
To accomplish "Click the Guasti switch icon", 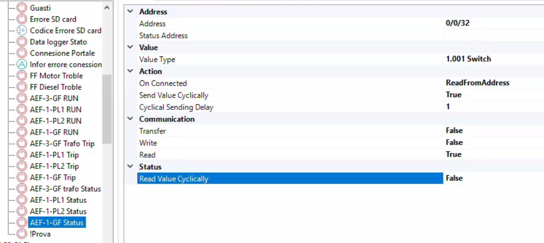I will [x=22, y=8].
